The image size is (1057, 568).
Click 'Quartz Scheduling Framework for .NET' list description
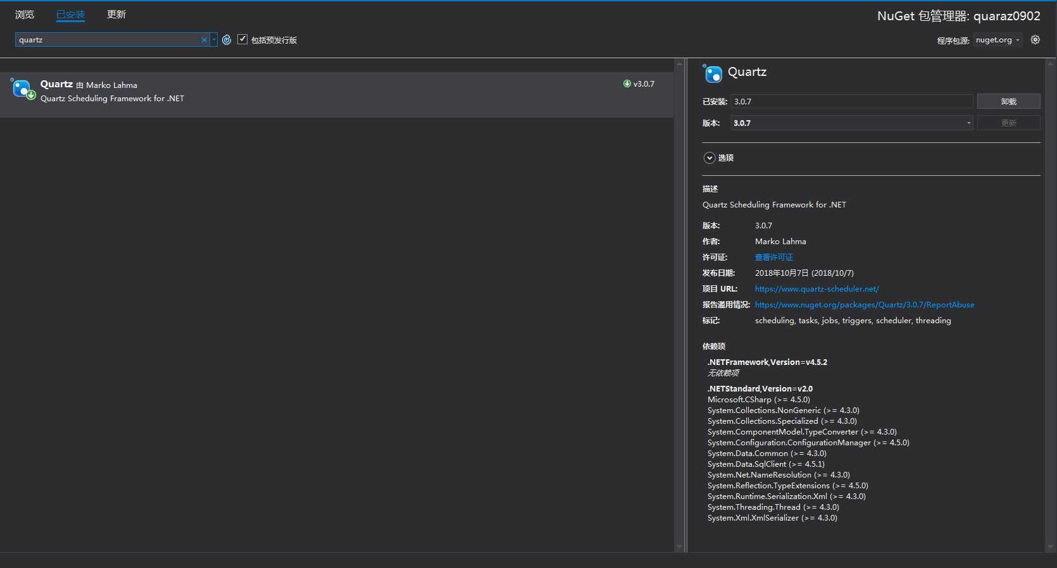point(112,99)
